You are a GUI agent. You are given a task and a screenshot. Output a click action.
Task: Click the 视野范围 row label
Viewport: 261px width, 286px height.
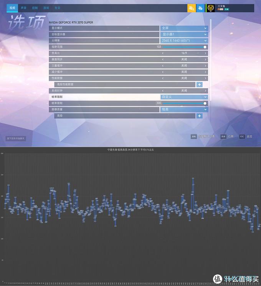point(57,47)
